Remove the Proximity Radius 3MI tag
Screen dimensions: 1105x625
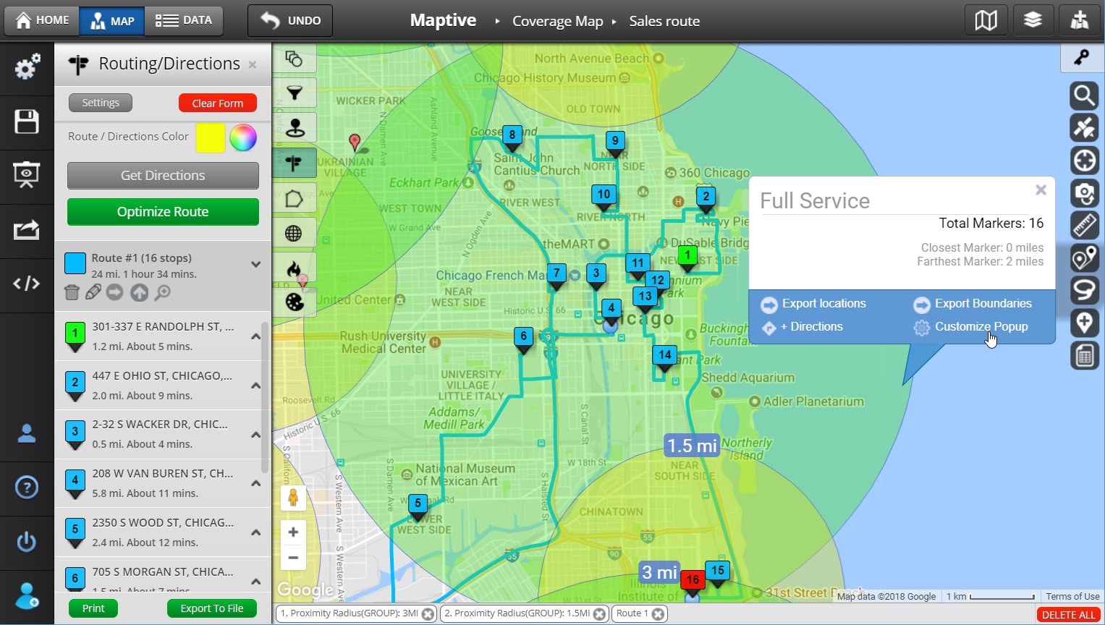click(x=428, y=613)
